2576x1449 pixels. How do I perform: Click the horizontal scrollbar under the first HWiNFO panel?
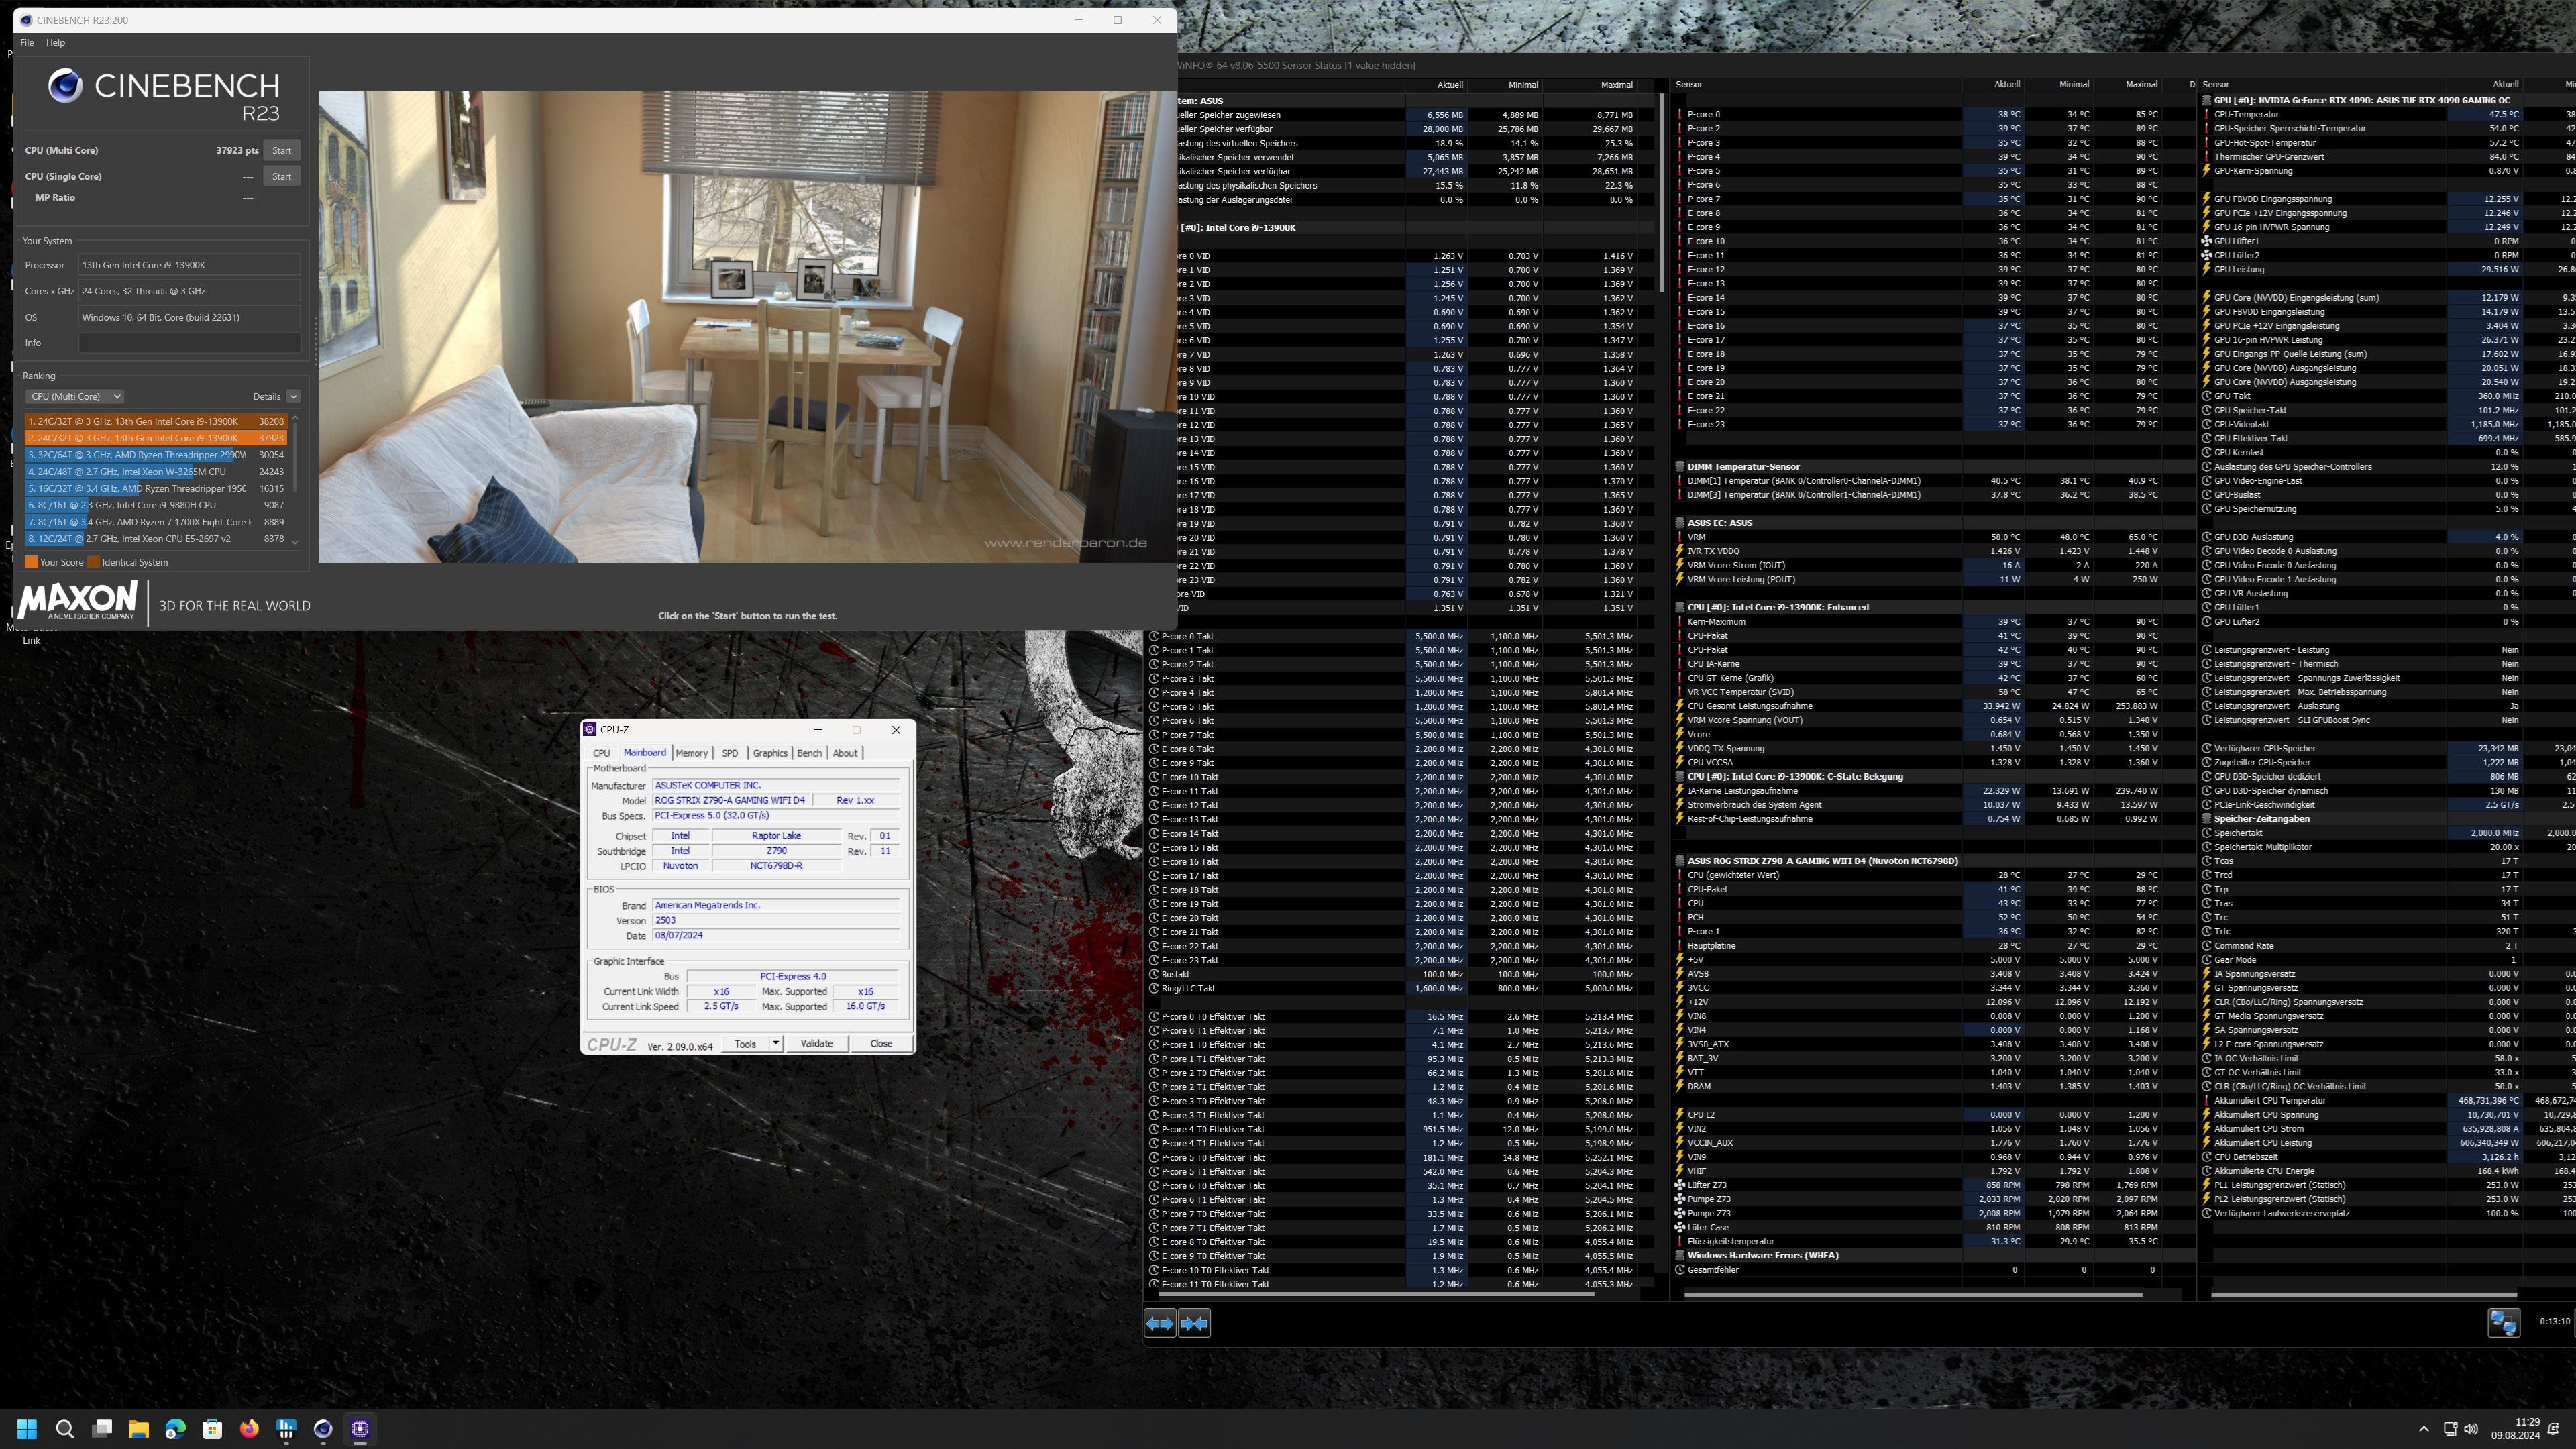[1375, 1293]
